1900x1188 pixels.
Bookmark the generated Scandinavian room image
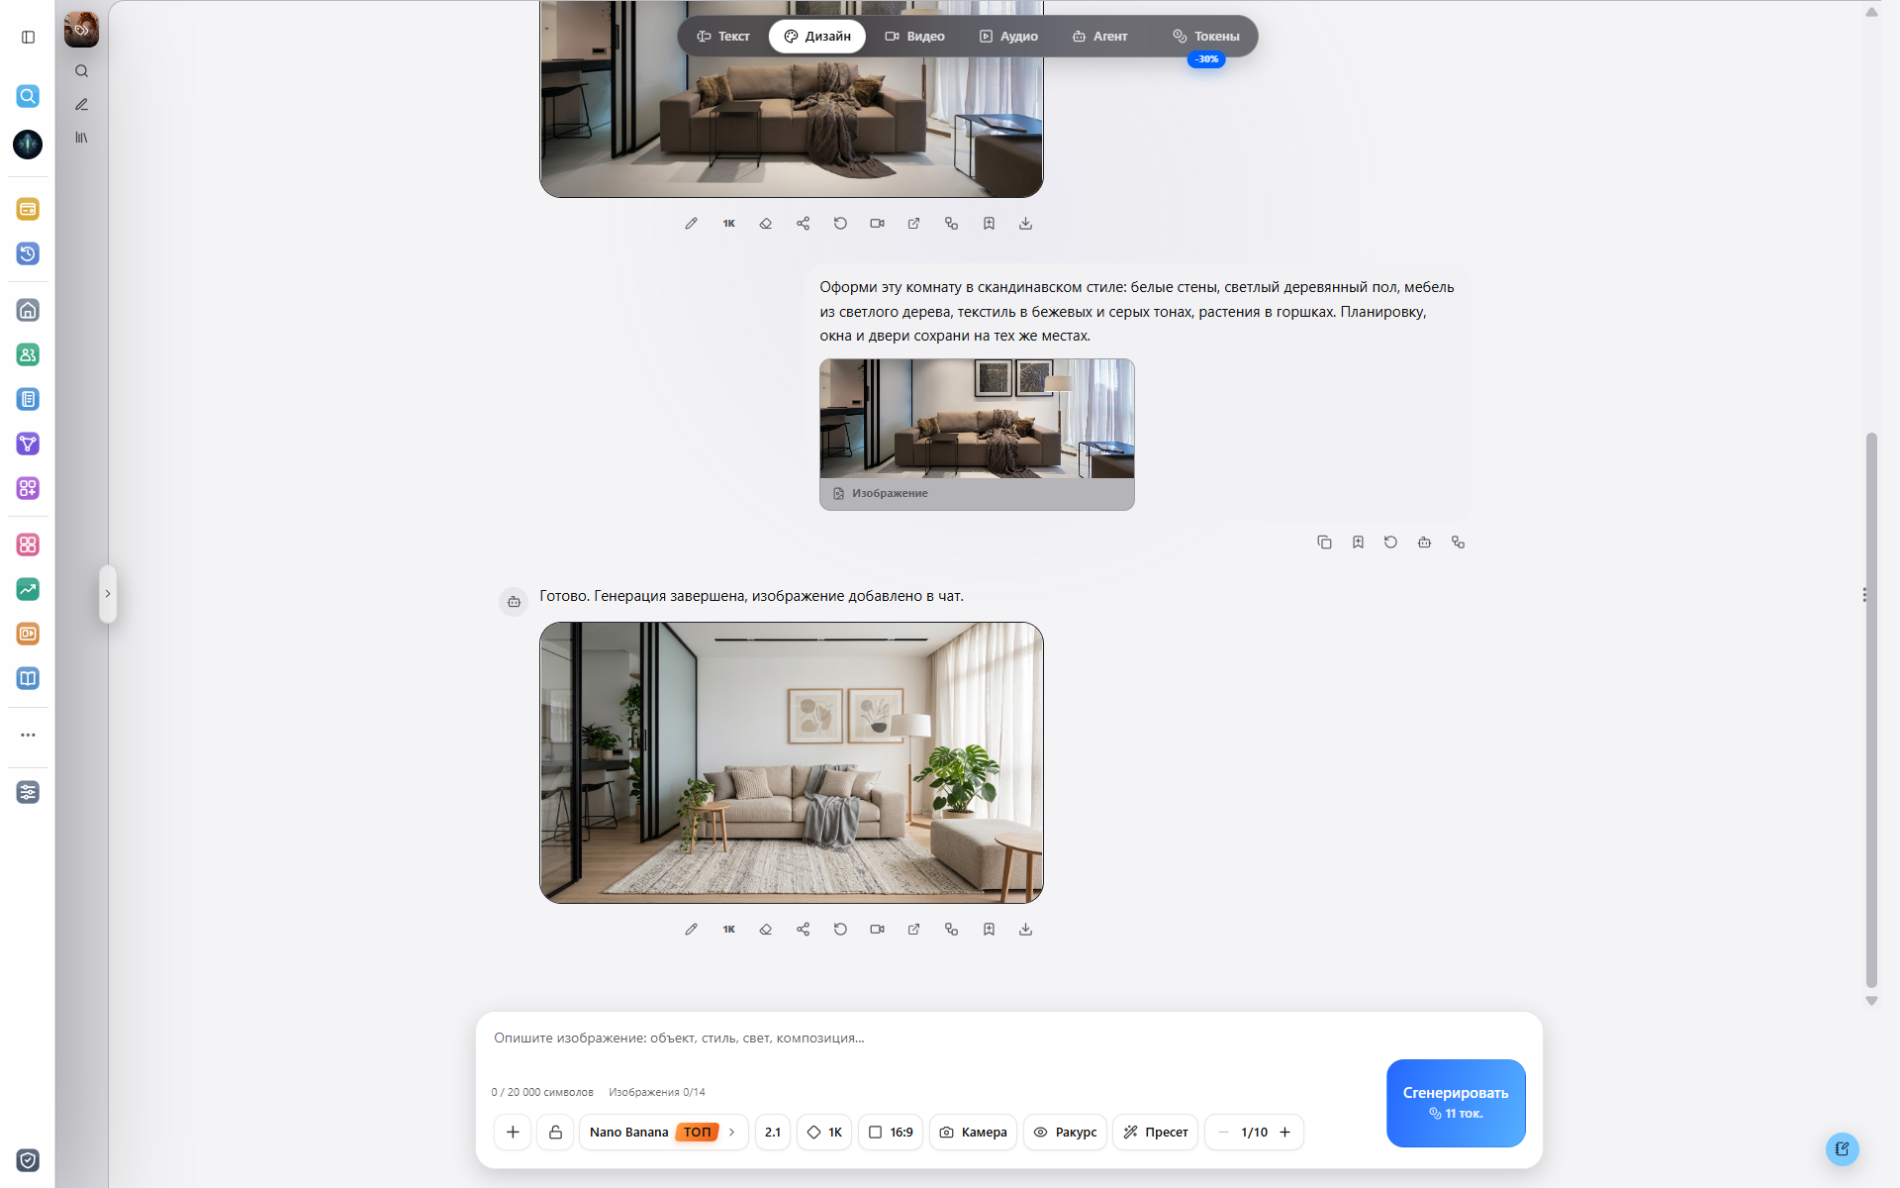pyautogui.click(x=989, y=929)
